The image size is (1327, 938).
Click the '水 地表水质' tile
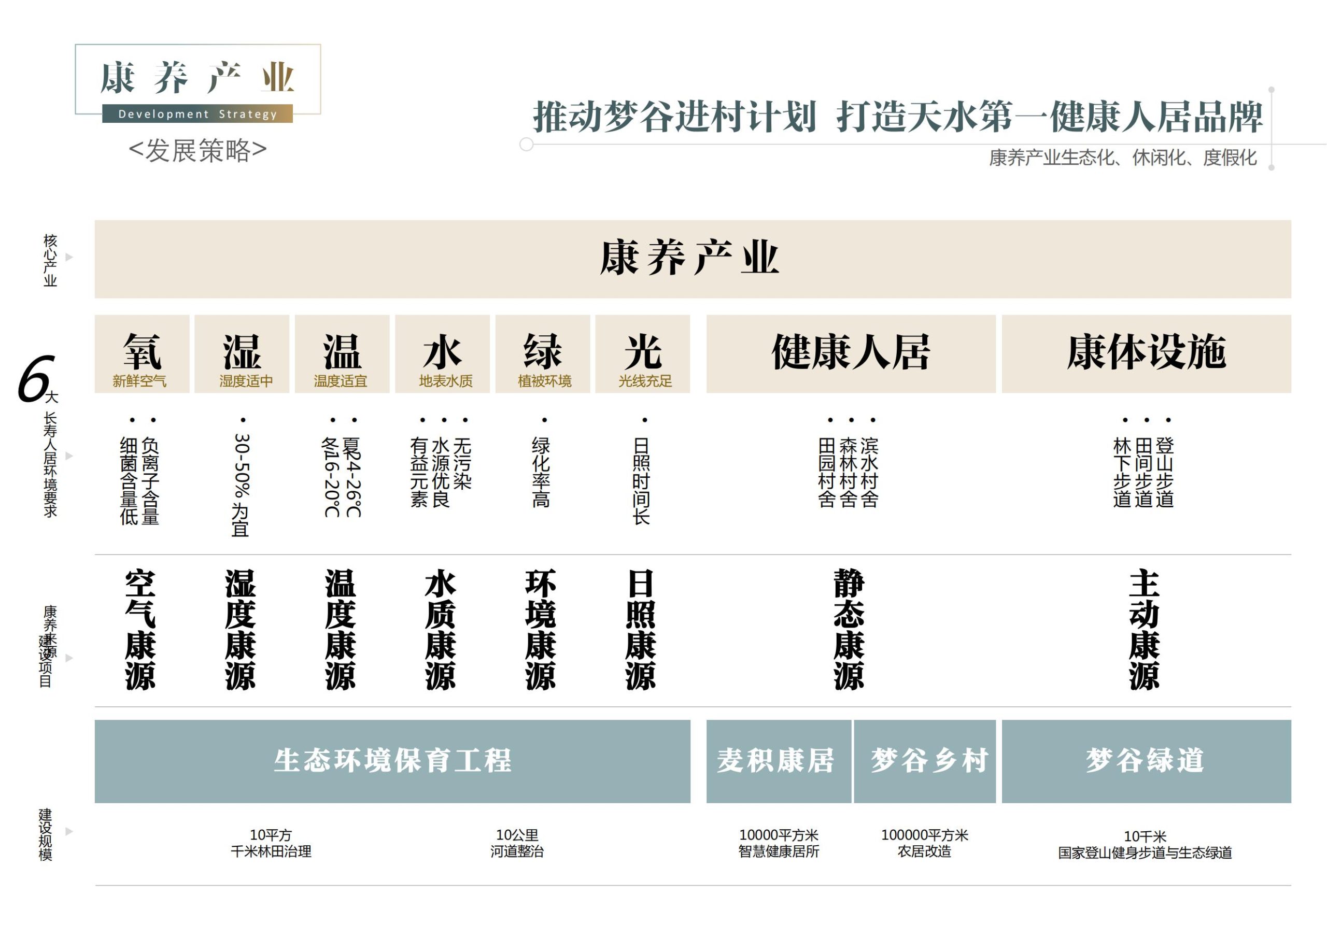(x=443, y=354)
